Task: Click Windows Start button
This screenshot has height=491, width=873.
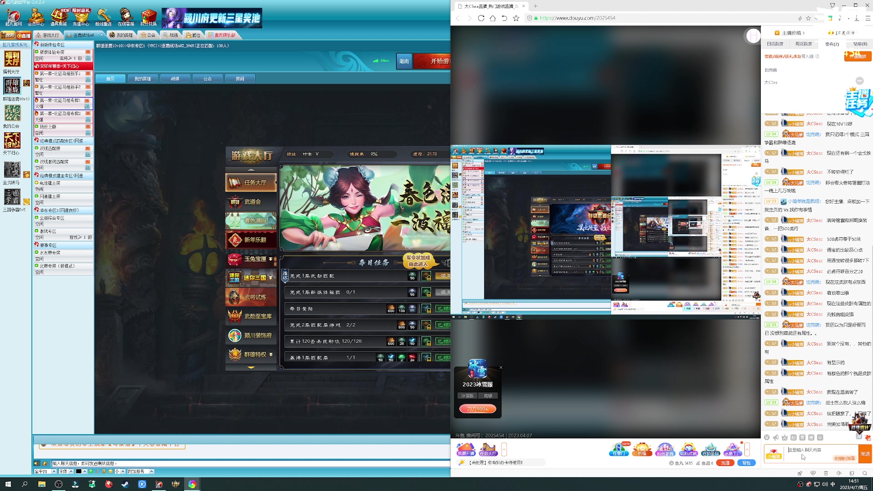Action: (x=8, y=484)
